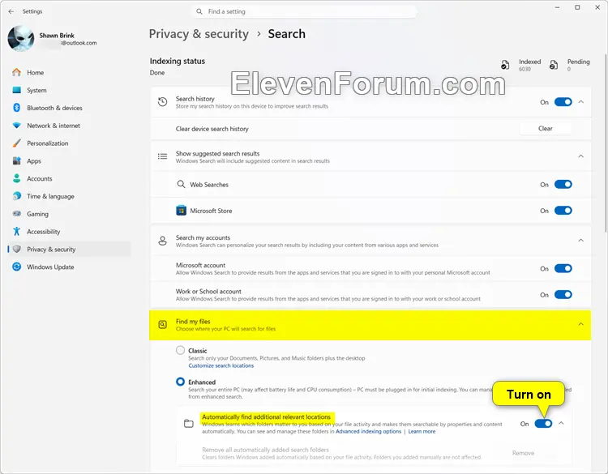Click the search magnifier icon
This screenshot has width=608, height=474.
199,11
